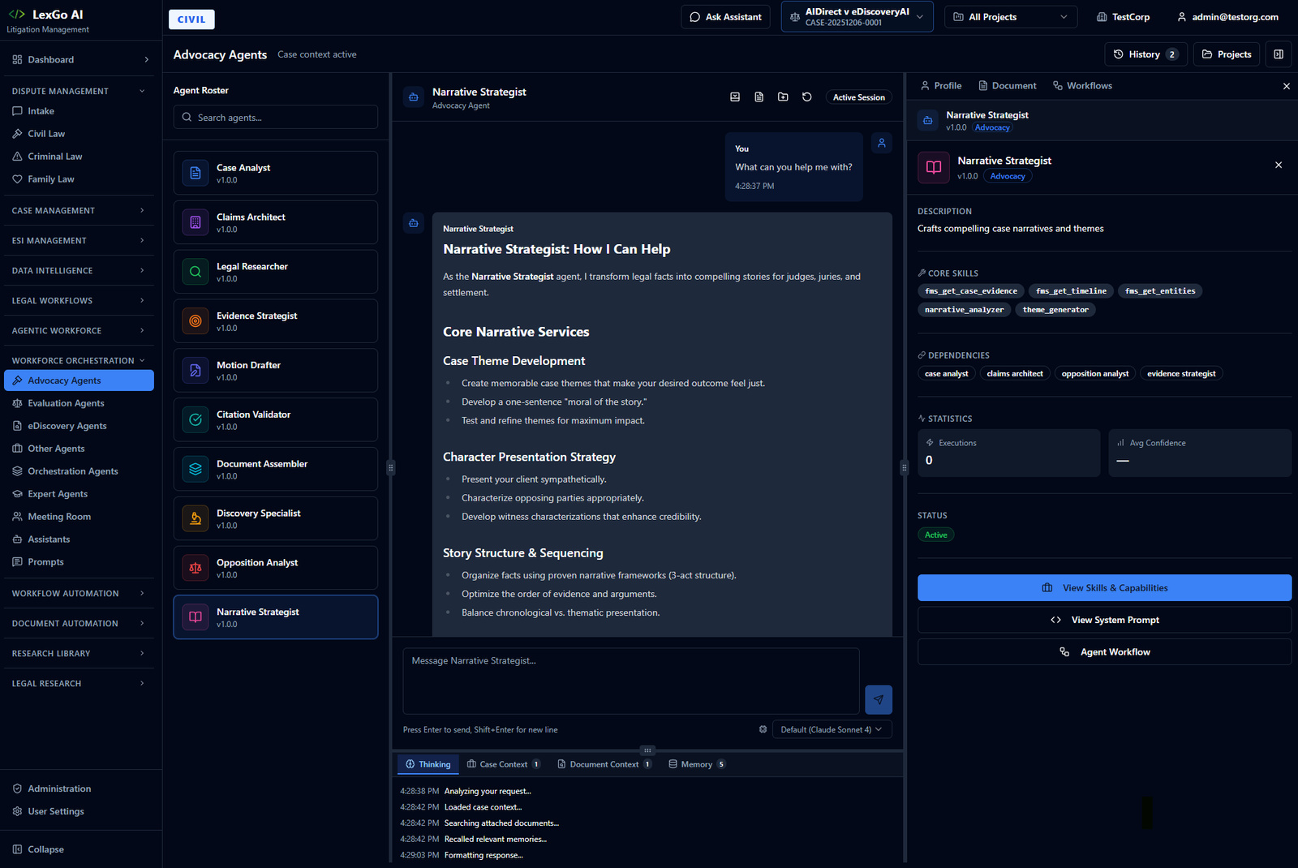Click the Document Assembler layers icon
Screen dimensions: 1298x868
(196, 469)
